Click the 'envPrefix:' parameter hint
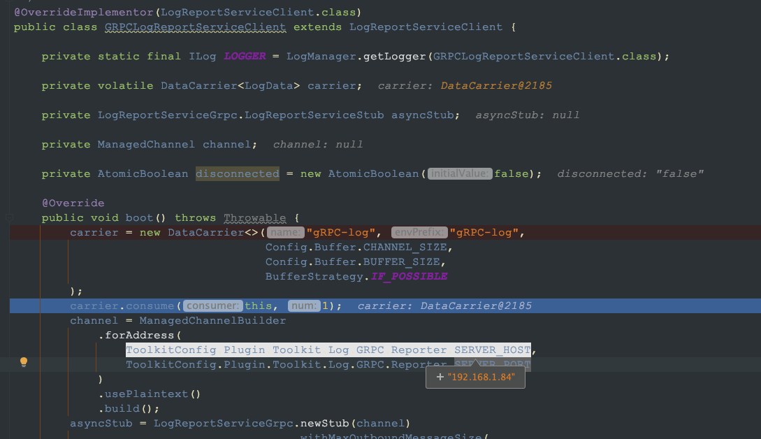 (x=419, y=232)
